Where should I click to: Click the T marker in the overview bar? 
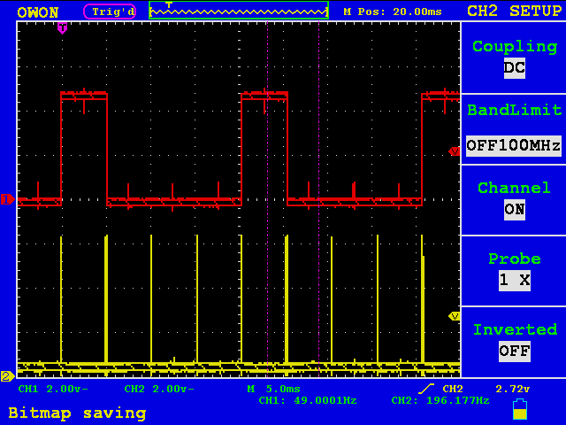point(169,4)
